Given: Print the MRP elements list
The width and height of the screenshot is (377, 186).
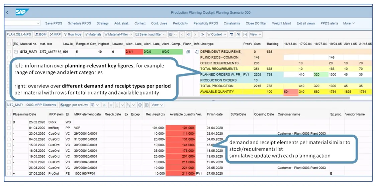Looking at the screenshot, I should [x=140, y=105].
